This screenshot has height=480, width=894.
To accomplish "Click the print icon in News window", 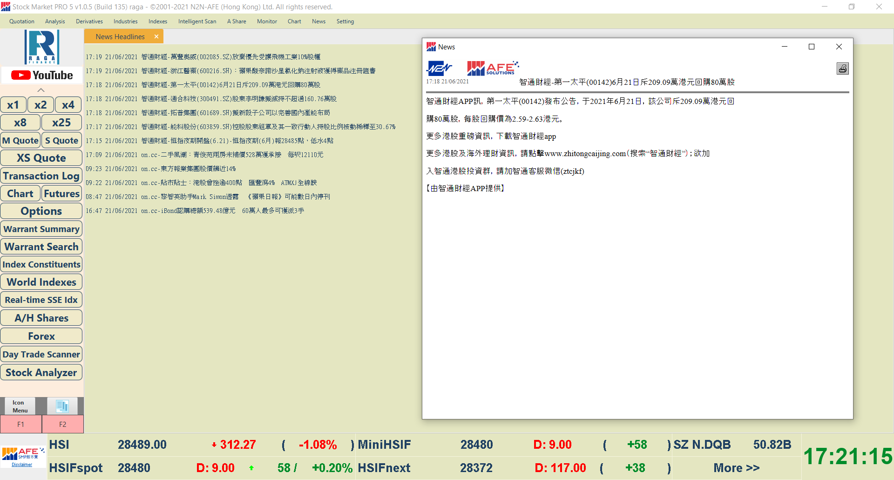I will coord(842,69).
